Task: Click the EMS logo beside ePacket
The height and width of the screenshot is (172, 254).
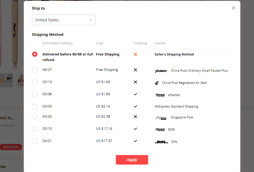Action: tap(160, 95)
